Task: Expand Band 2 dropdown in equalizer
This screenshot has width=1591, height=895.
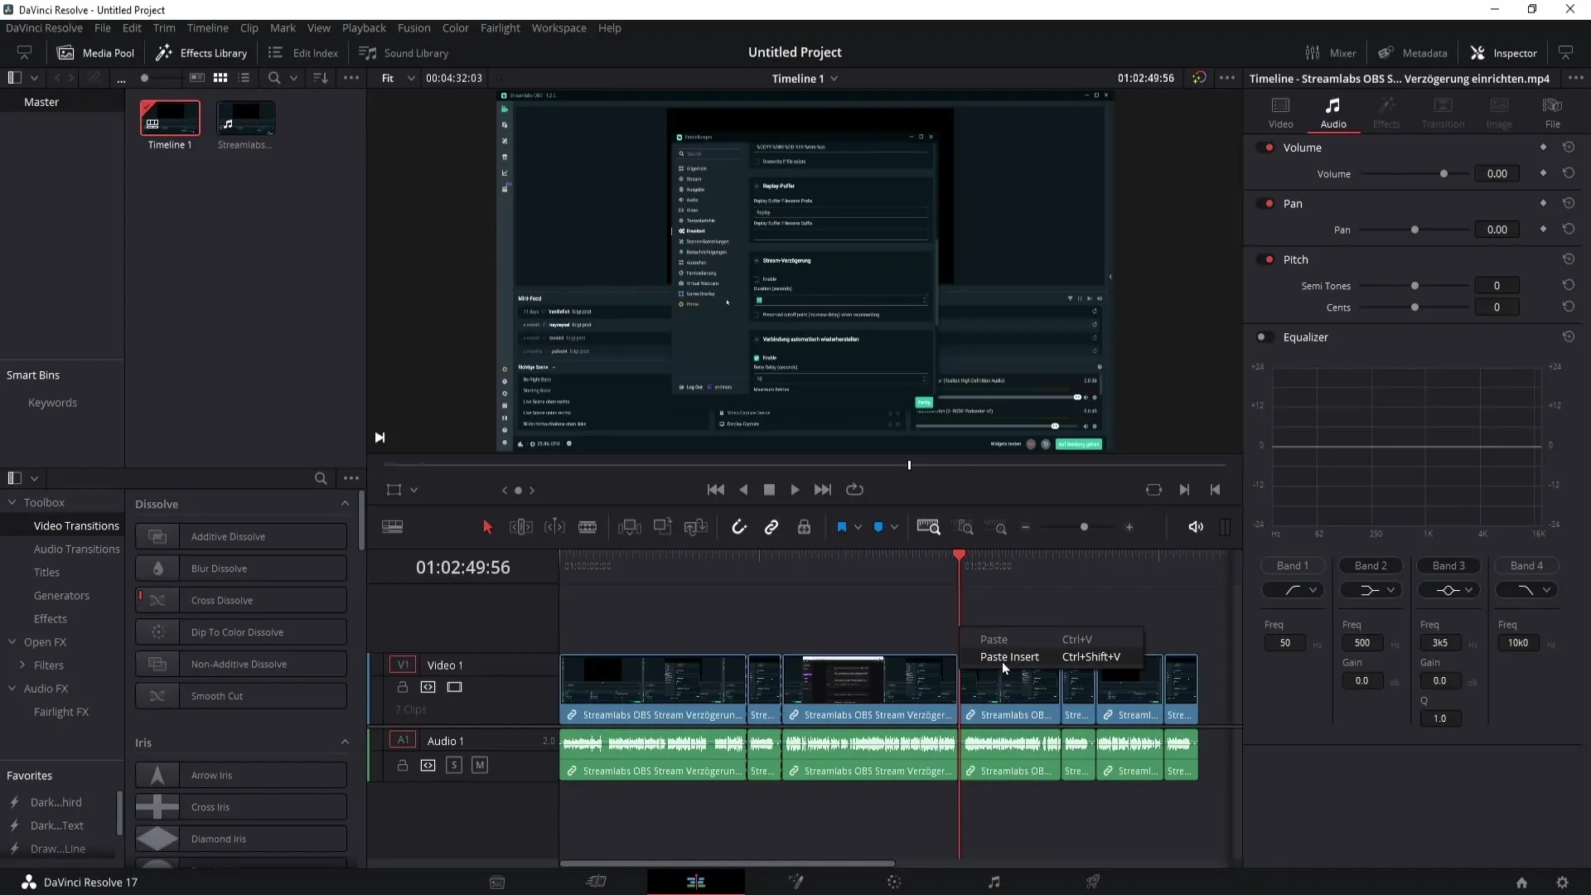Action: pos(1389,590)
